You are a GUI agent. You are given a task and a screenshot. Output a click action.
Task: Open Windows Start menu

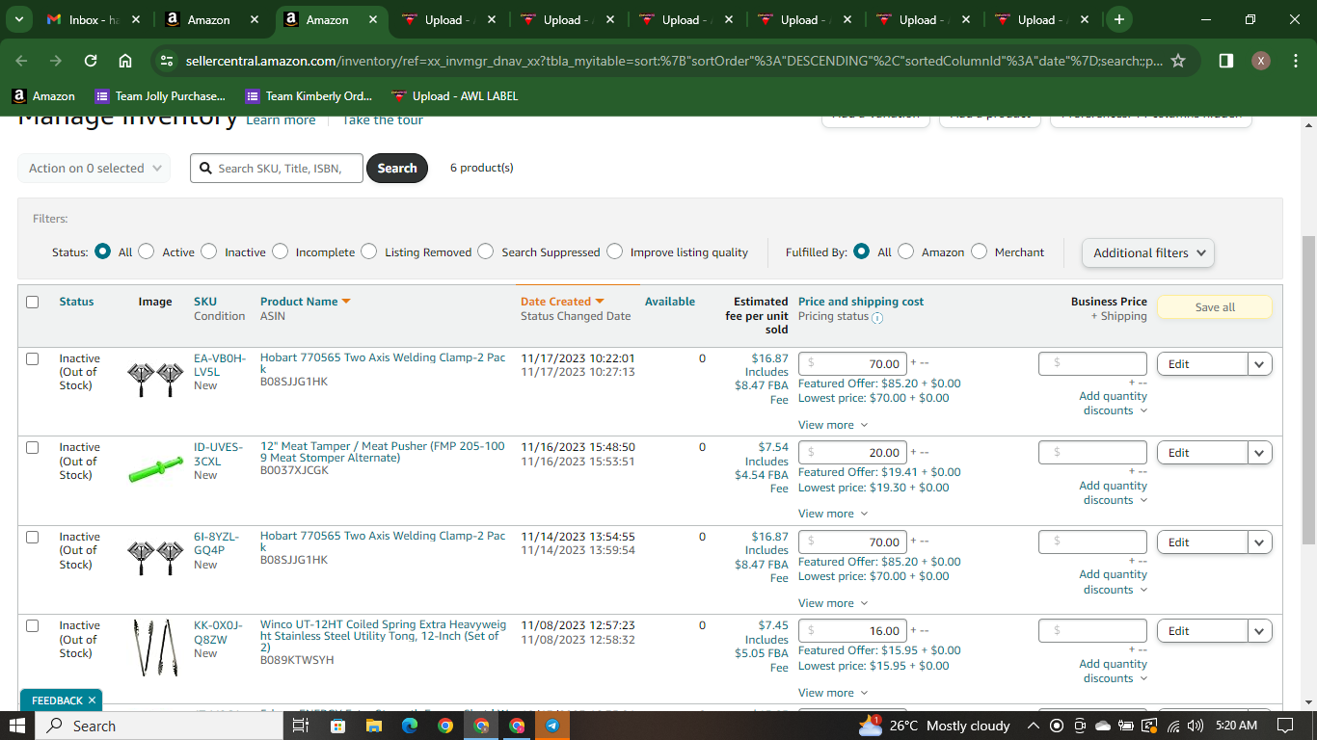point(17,726)
